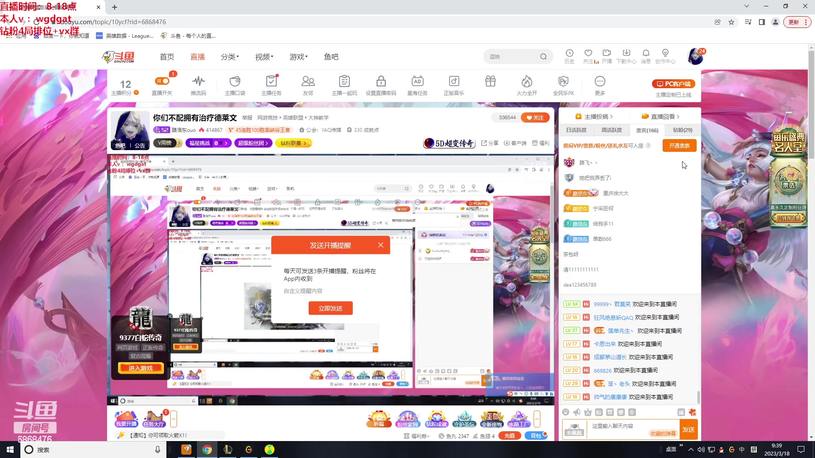Open the 正版音乐 licensed music panel
This screenshot has width=815, height=458.
click(x=454, y=85)
